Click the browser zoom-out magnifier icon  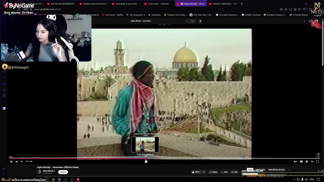[281, 9]
